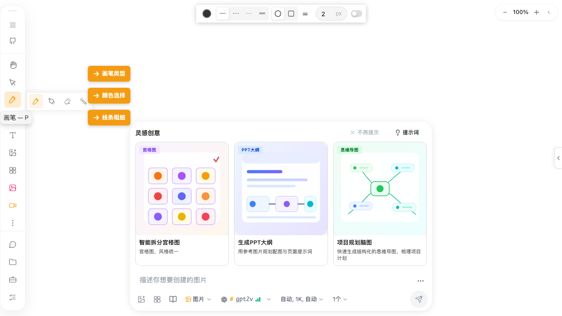Toggle the switch beside the px field
This screenshot has width=562, height=316.
coord(357,14)
